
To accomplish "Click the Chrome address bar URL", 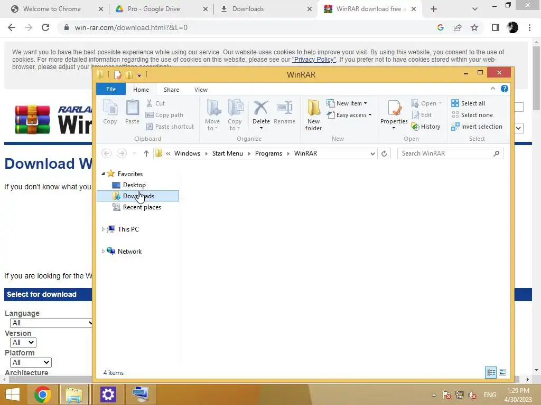I will [x=131, y=27].
